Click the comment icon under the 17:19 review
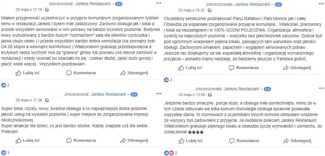This screenshot has width=325, height=156. pos(69,73)
